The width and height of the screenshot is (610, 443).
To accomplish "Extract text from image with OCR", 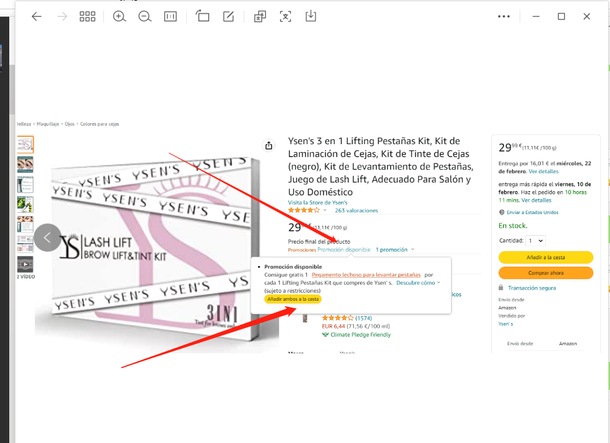I will [x=285, y=17].
